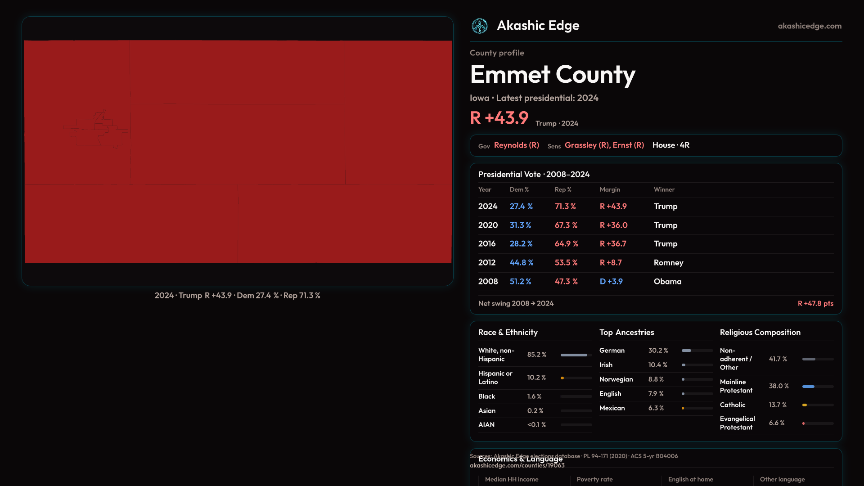Open the Economics & Language section header

coord(520,459)
